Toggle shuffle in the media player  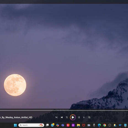coord(56,117)
